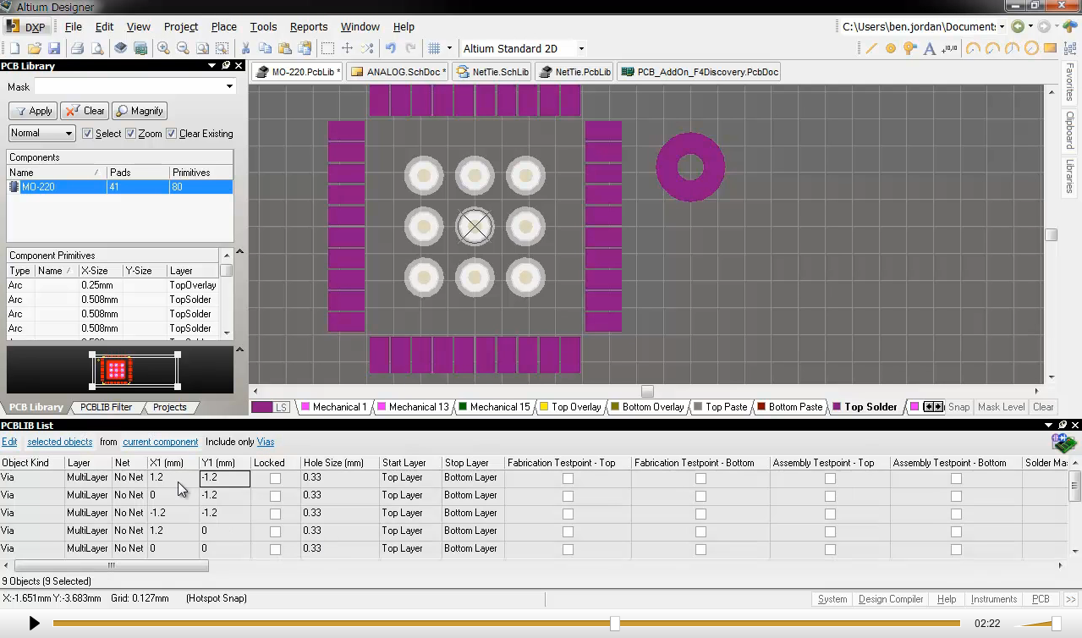Viewport: 1082px width, 638px height.
Task: Select the Place Full Circle tool
Action: pyautogui.click(x=1031, y=48)
